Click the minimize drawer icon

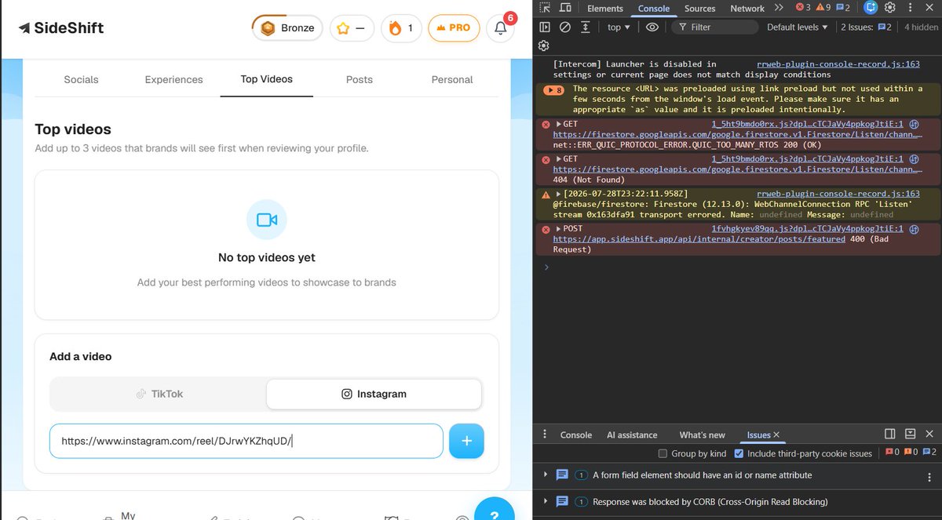tap(910, 434)
